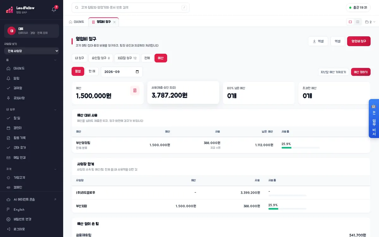Image resolution: width=379 pixels, height=237 pixels.
Task: Open 캘린더 via its calendar icon
Action: [9, 128]
